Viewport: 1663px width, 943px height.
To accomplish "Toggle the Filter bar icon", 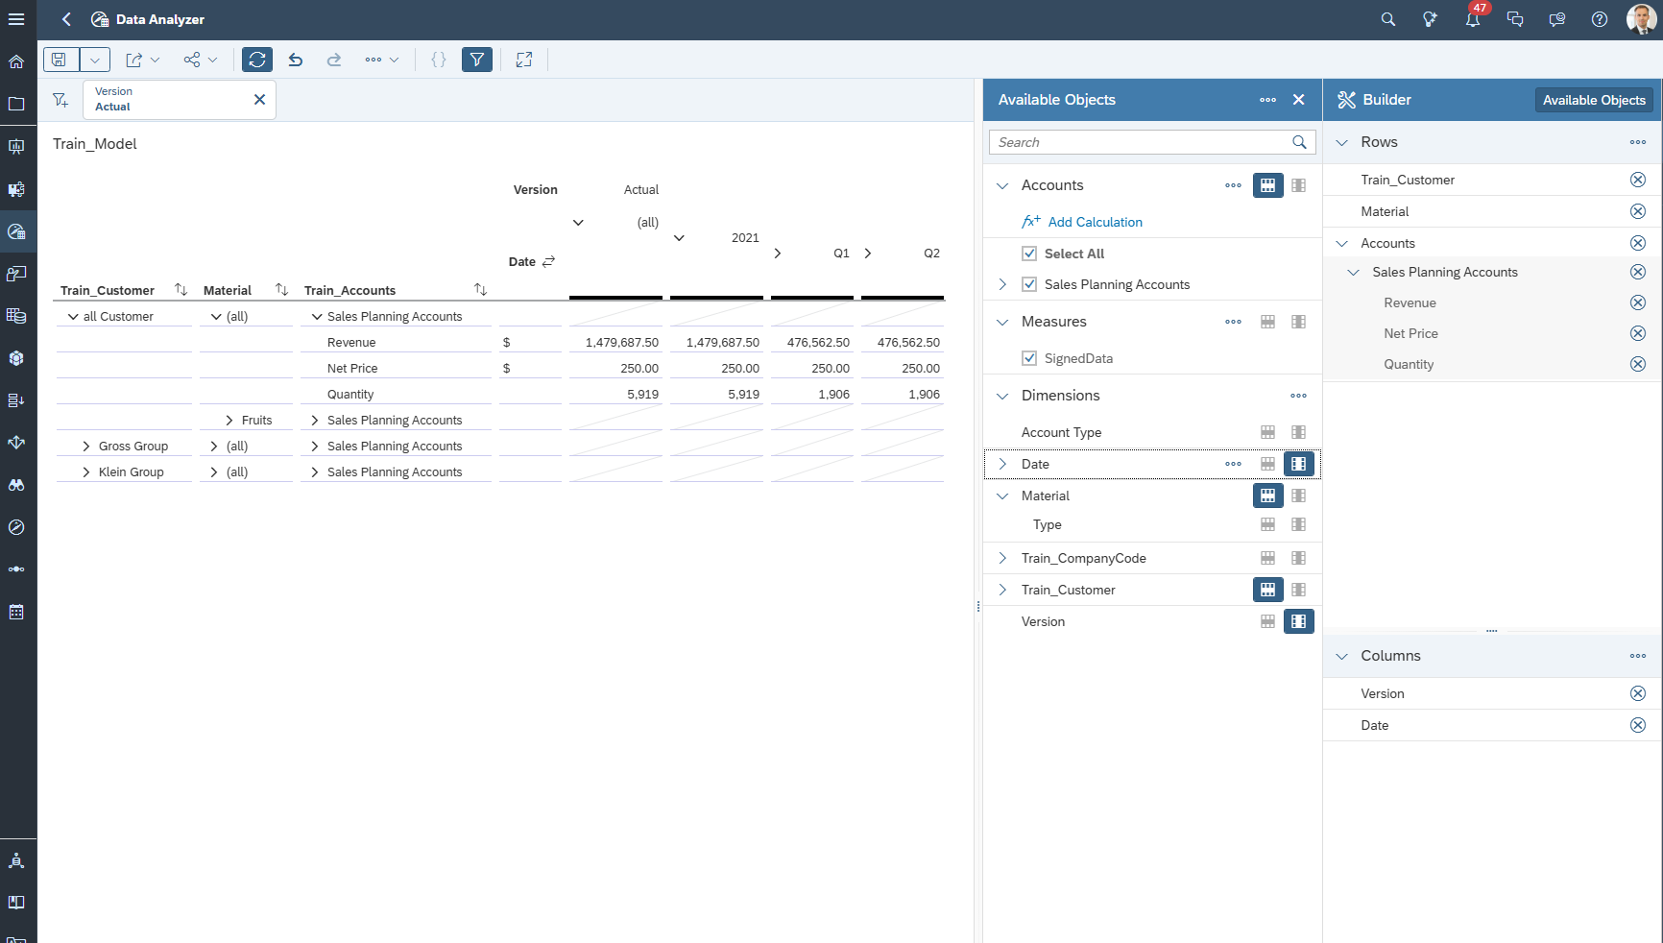I will [477, 60].
